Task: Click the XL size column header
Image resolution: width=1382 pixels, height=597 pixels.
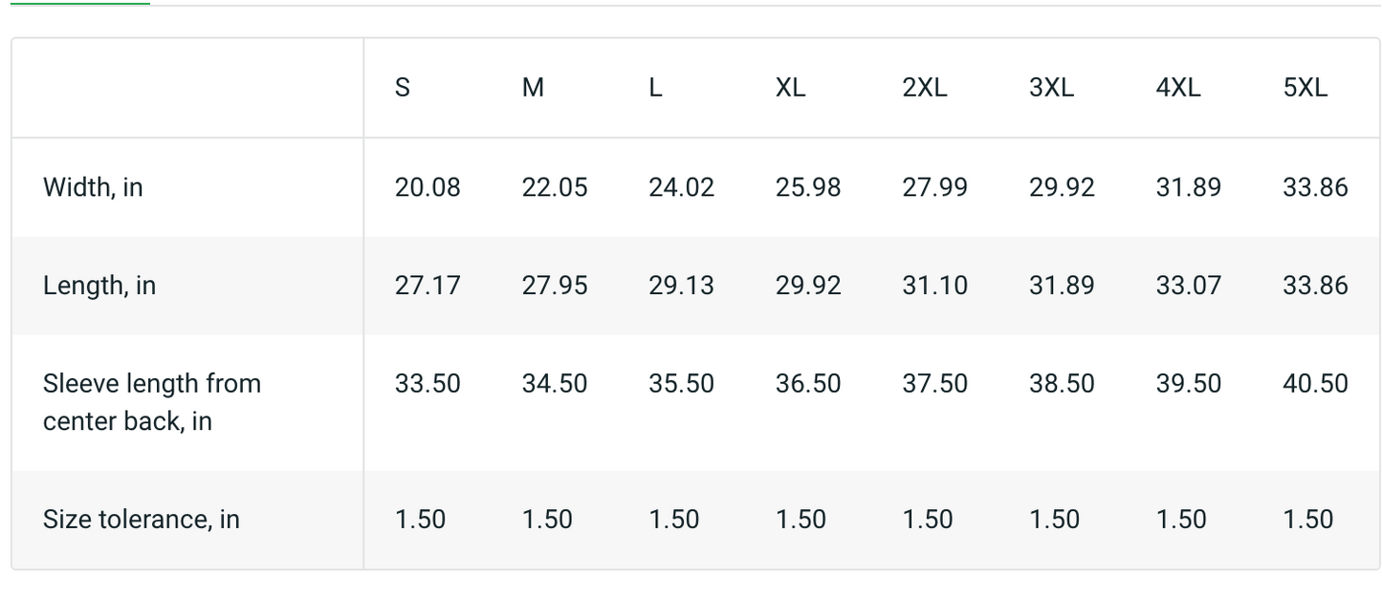Action: pyautogui.click(x=790, y=88)
